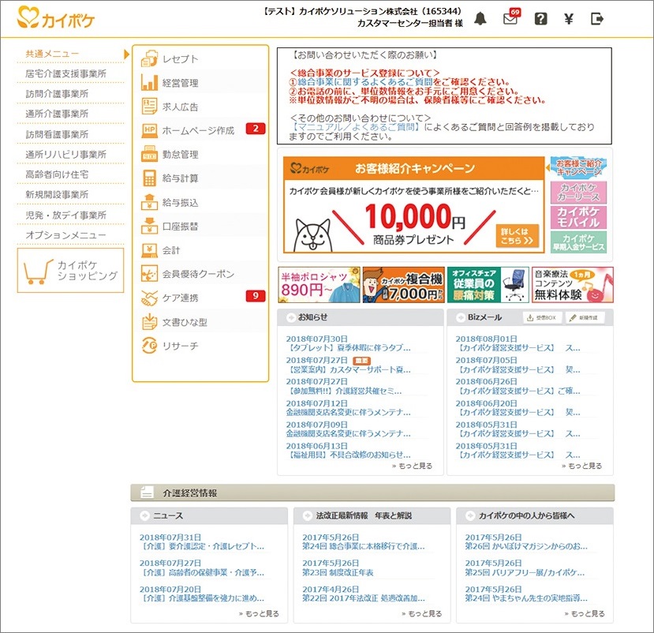The image size is (654, 633).
Task: Open the ホームページ作成 HP icon
Action: point(149,130)
